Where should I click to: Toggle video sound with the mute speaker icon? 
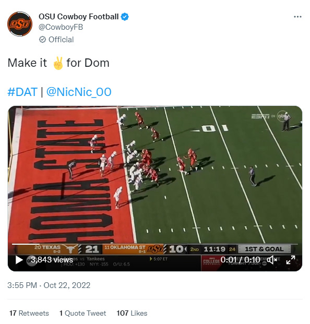point(272,260)
